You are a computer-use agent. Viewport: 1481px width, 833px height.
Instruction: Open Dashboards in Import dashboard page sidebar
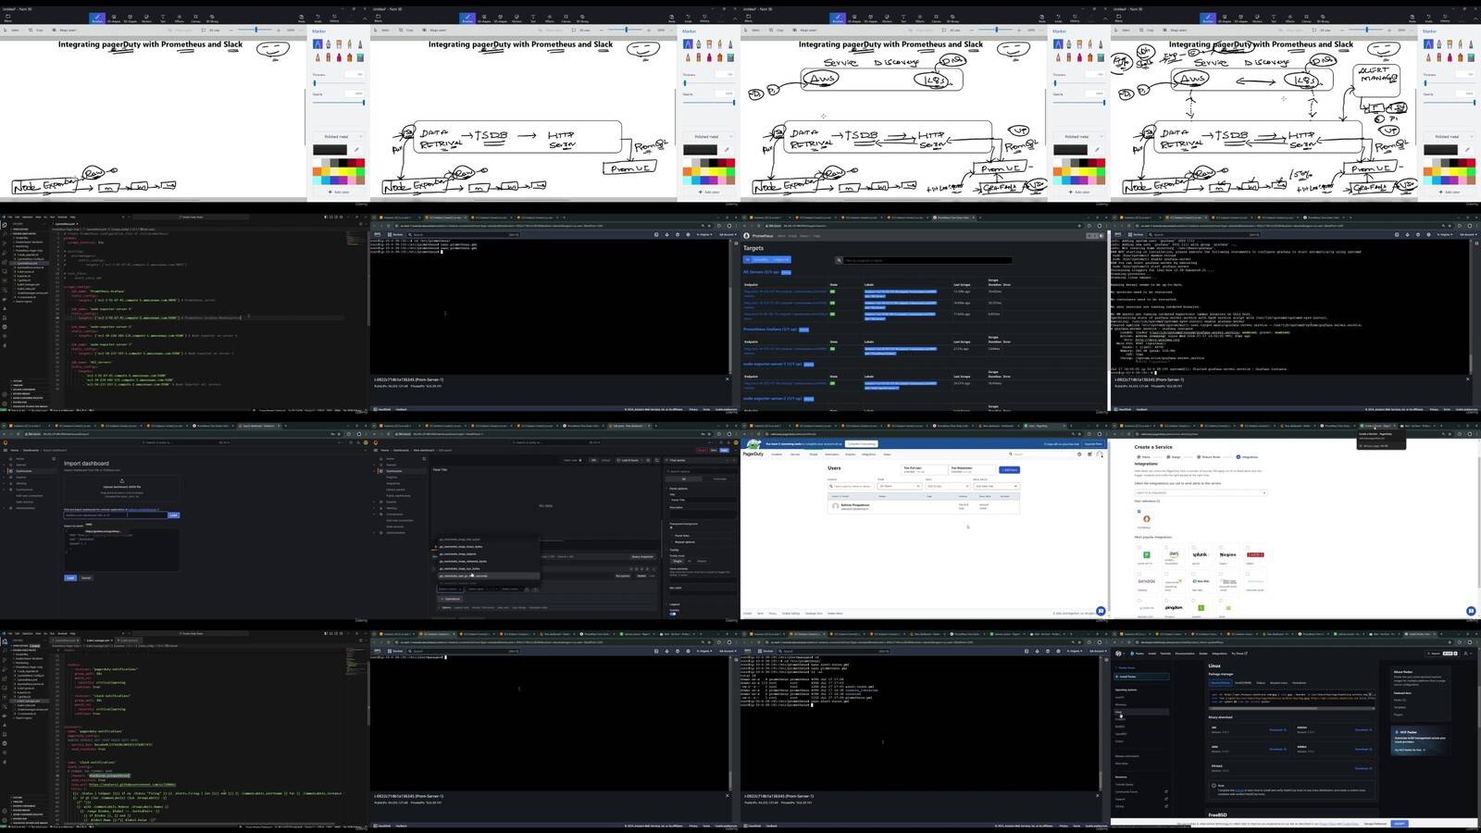point(26,471)
